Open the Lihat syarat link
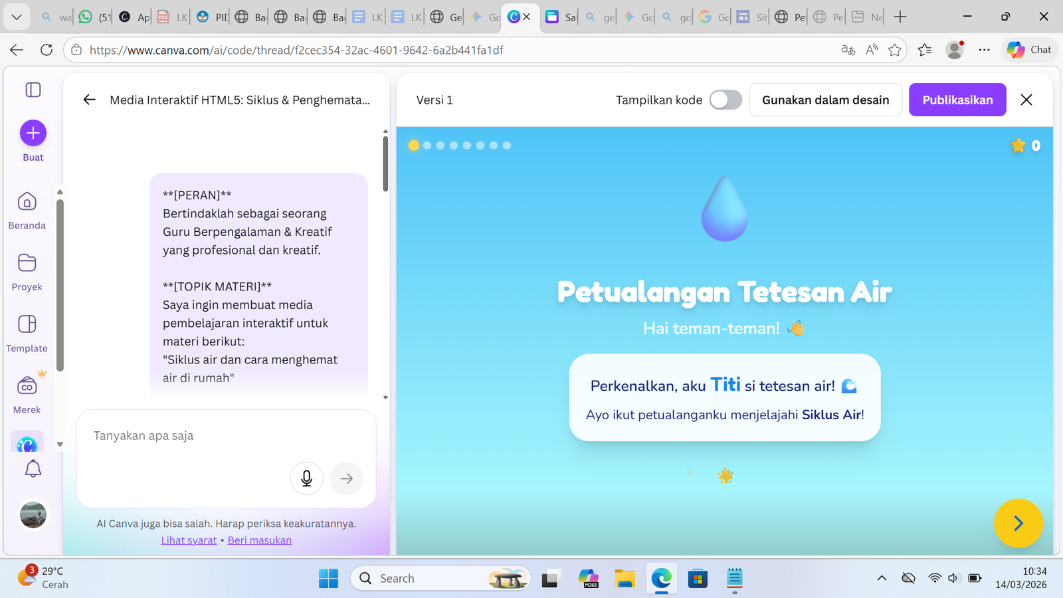The height and width of the screenshot is (598, 1063). (189, 540)
